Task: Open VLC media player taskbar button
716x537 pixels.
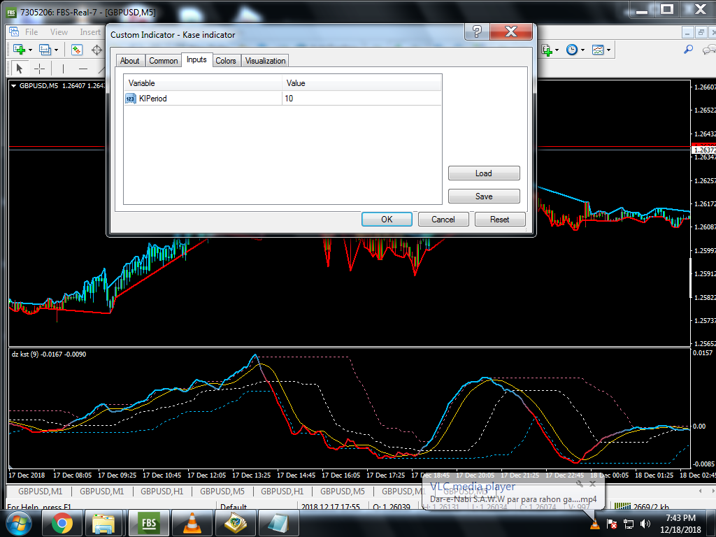Action: pos(192,523)
